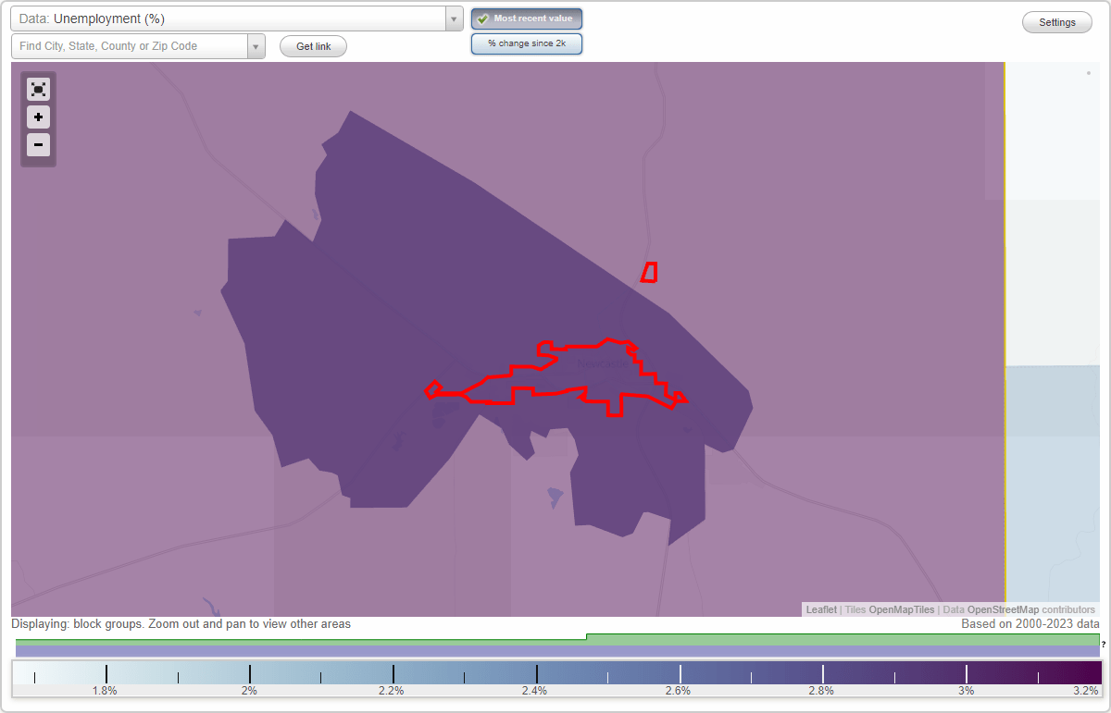Switch map display to % change since 2k

[526, 43]
